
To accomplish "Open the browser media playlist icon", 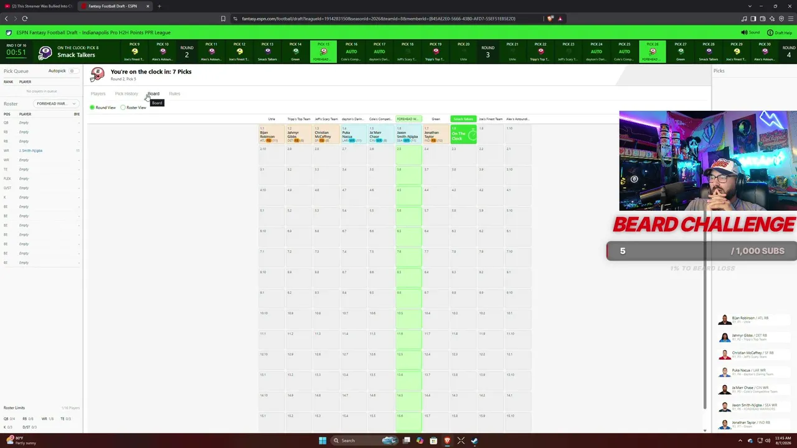I will (x=744, y=19).
